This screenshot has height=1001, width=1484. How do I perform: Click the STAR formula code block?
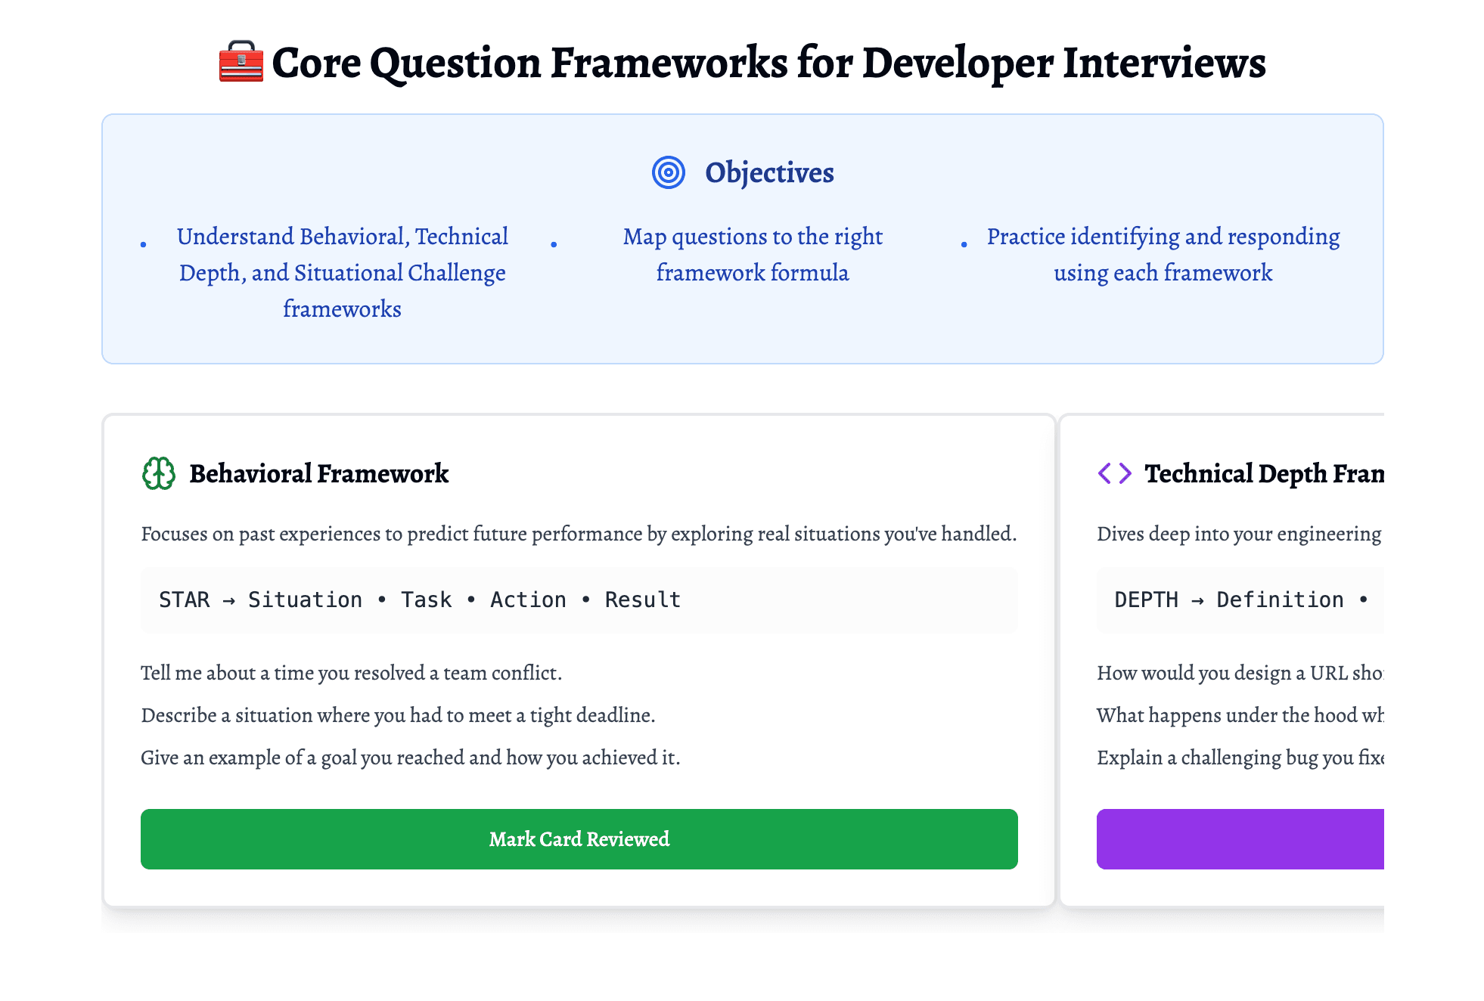(x=579, y=600)
